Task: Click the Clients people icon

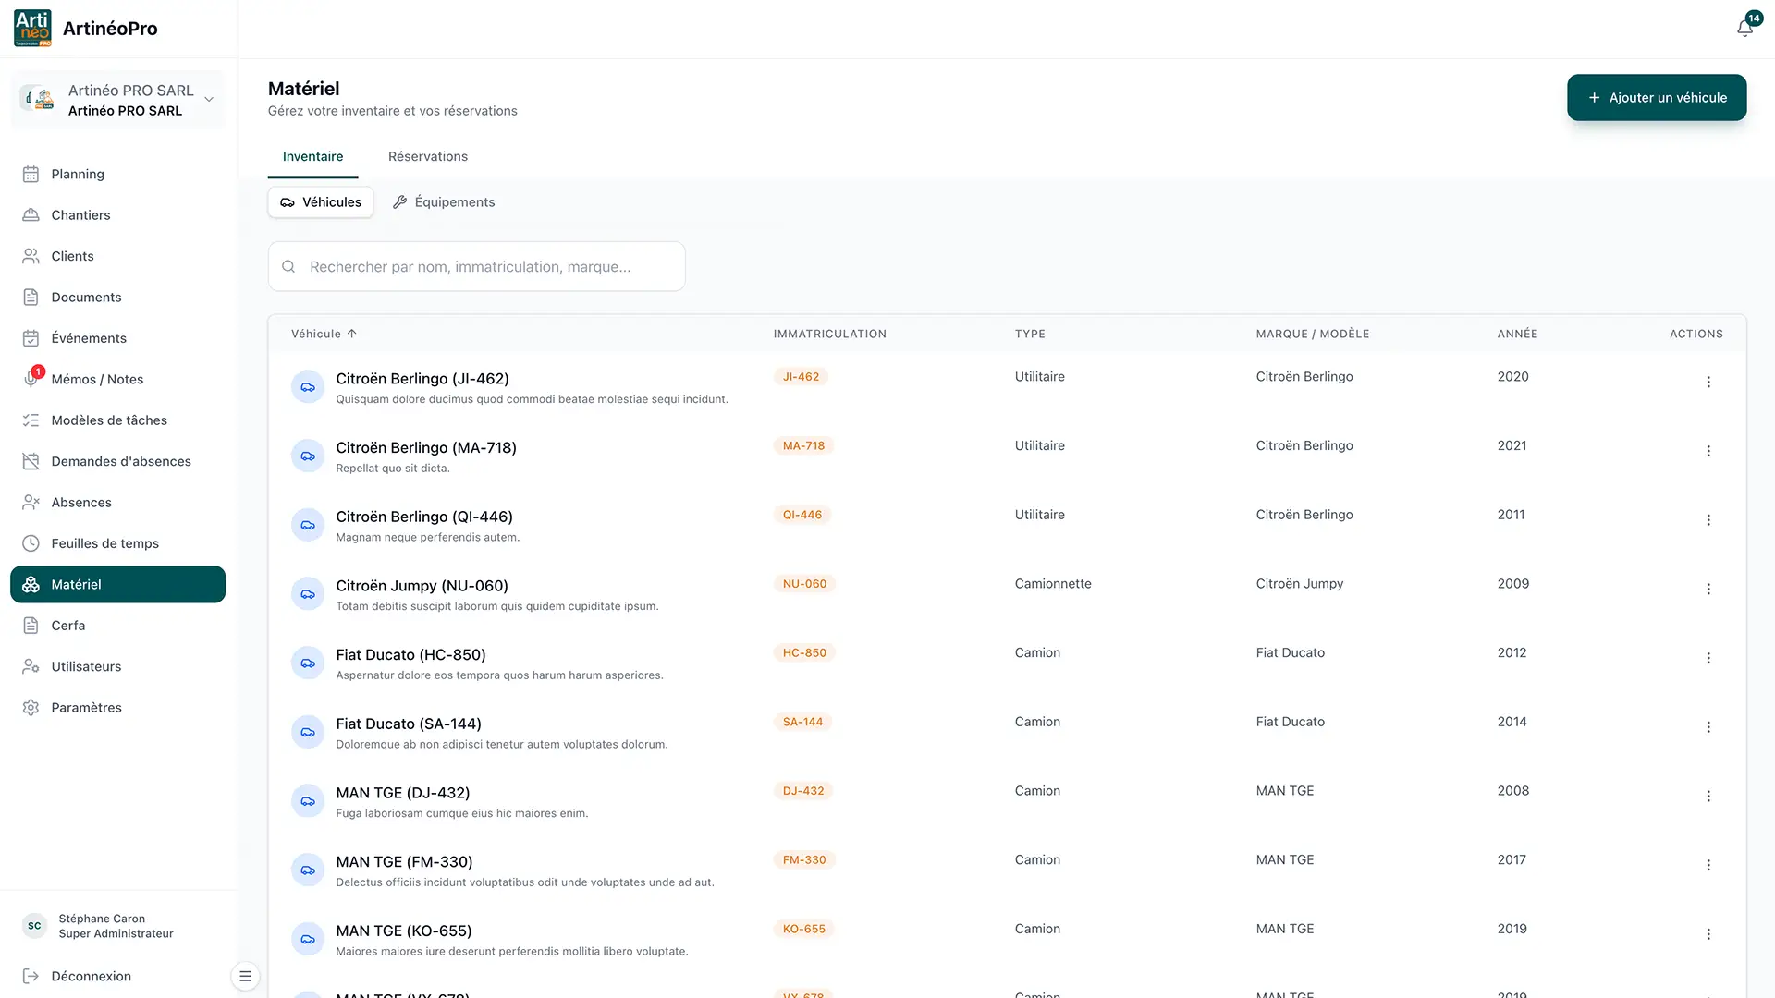Action: point(31,256)
